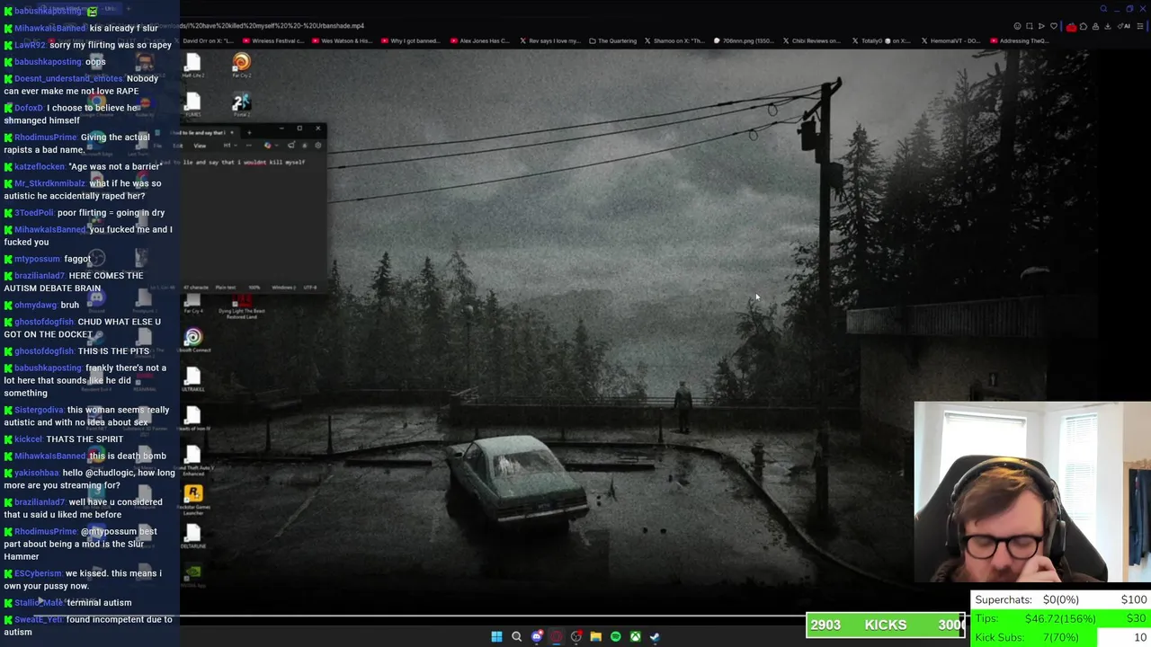The width and height of the screenshot is (1151, 647).
Task: Launch the Rockstar Games Launcher icon
Action: [192, 499]
